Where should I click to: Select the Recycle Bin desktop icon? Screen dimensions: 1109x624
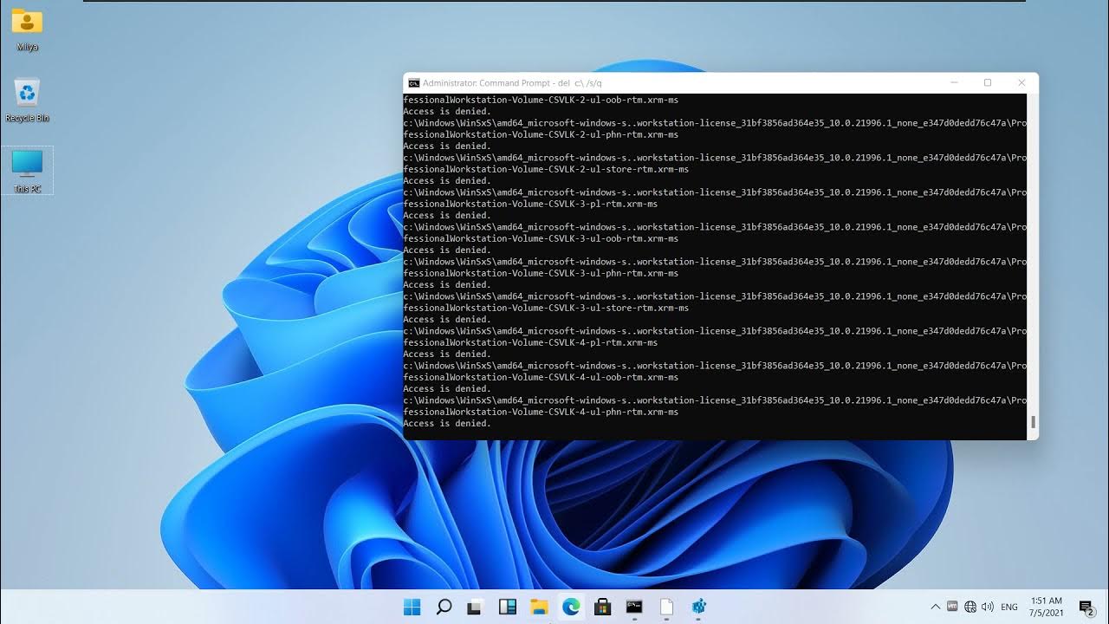point(27,101)
